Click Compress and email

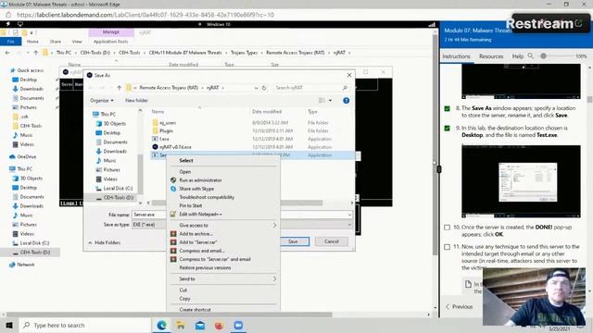pos(202,251)
